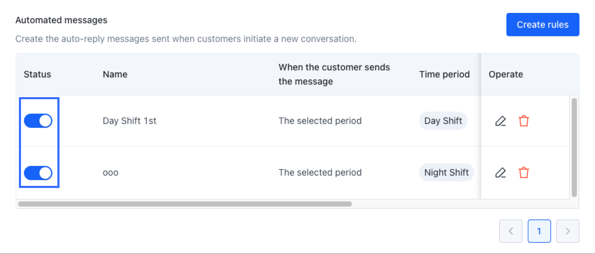Click the Operate column header

point(506,74)
